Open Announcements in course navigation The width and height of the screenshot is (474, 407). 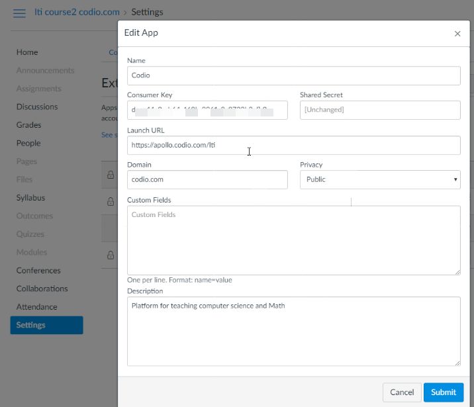click(45, 70)
